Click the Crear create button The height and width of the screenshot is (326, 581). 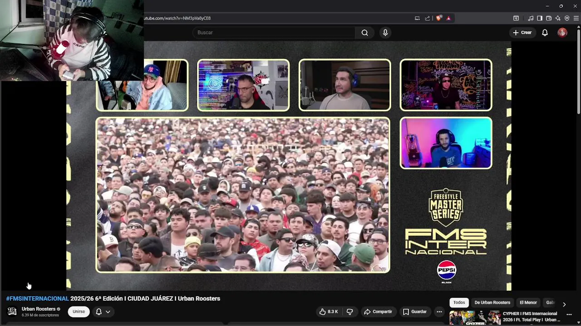pyautogui.click(x=522, y=33)
